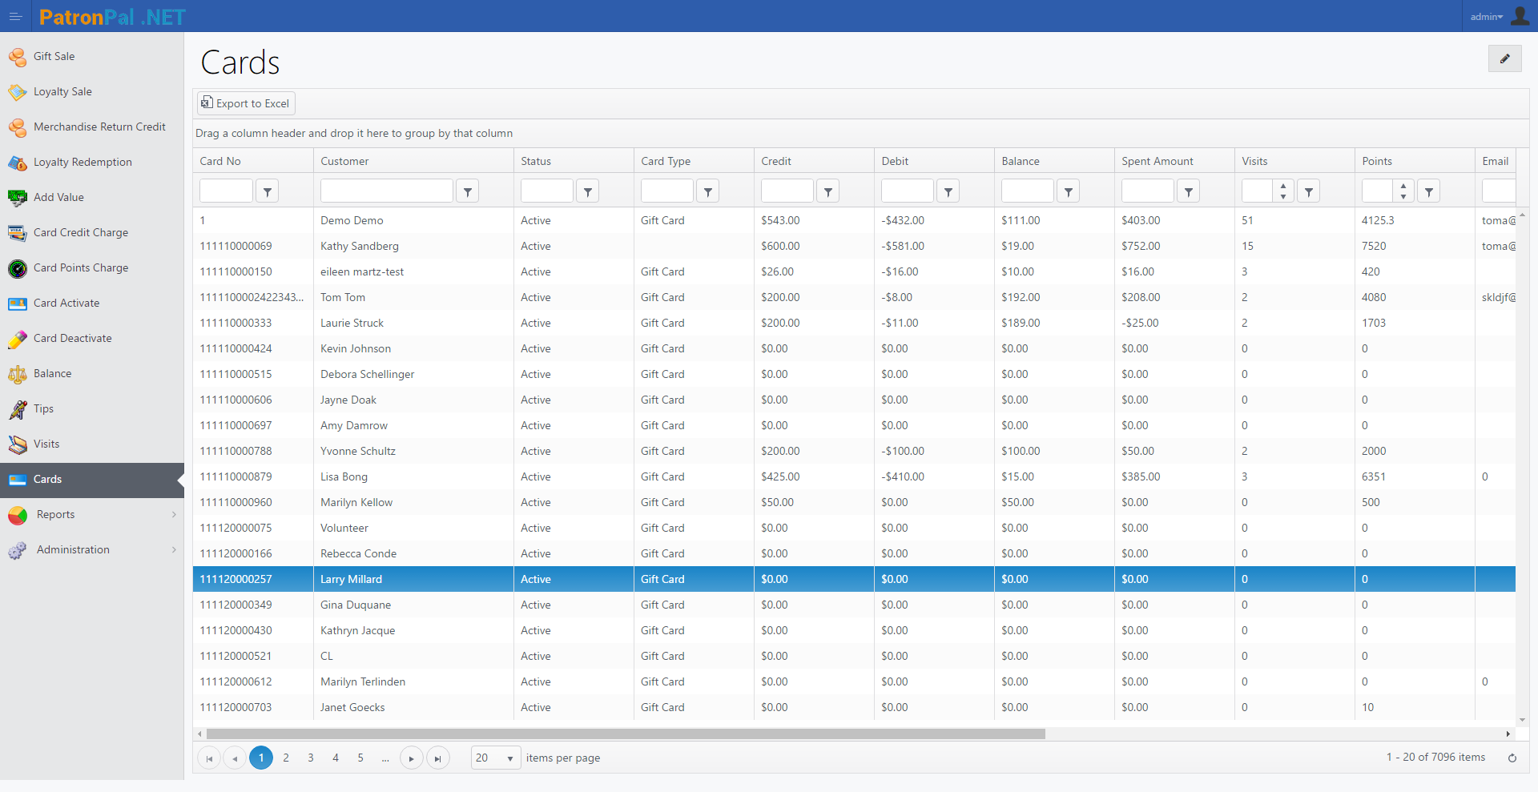Select the Cards menu item
The height and width of the screenshot is (792, 1538).
click(92, 480)
